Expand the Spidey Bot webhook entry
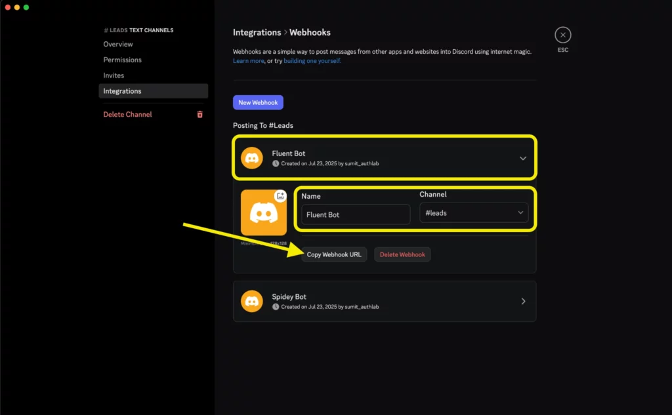672x415 pixels. [523, 301]
